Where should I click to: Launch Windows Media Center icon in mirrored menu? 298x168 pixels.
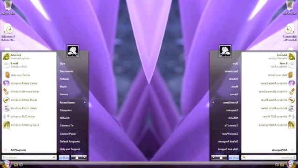[291, 83]
